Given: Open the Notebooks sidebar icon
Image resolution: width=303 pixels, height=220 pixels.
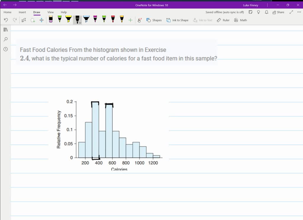Looking at the screenshot, I should coord(5,30).
